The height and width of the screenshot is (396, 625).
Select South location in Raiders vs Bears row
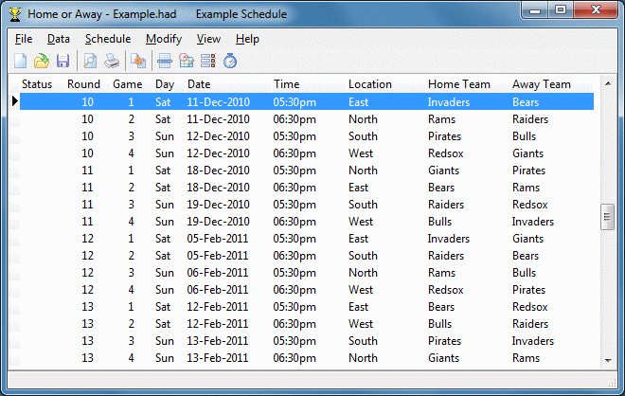(x=363, y=256)
